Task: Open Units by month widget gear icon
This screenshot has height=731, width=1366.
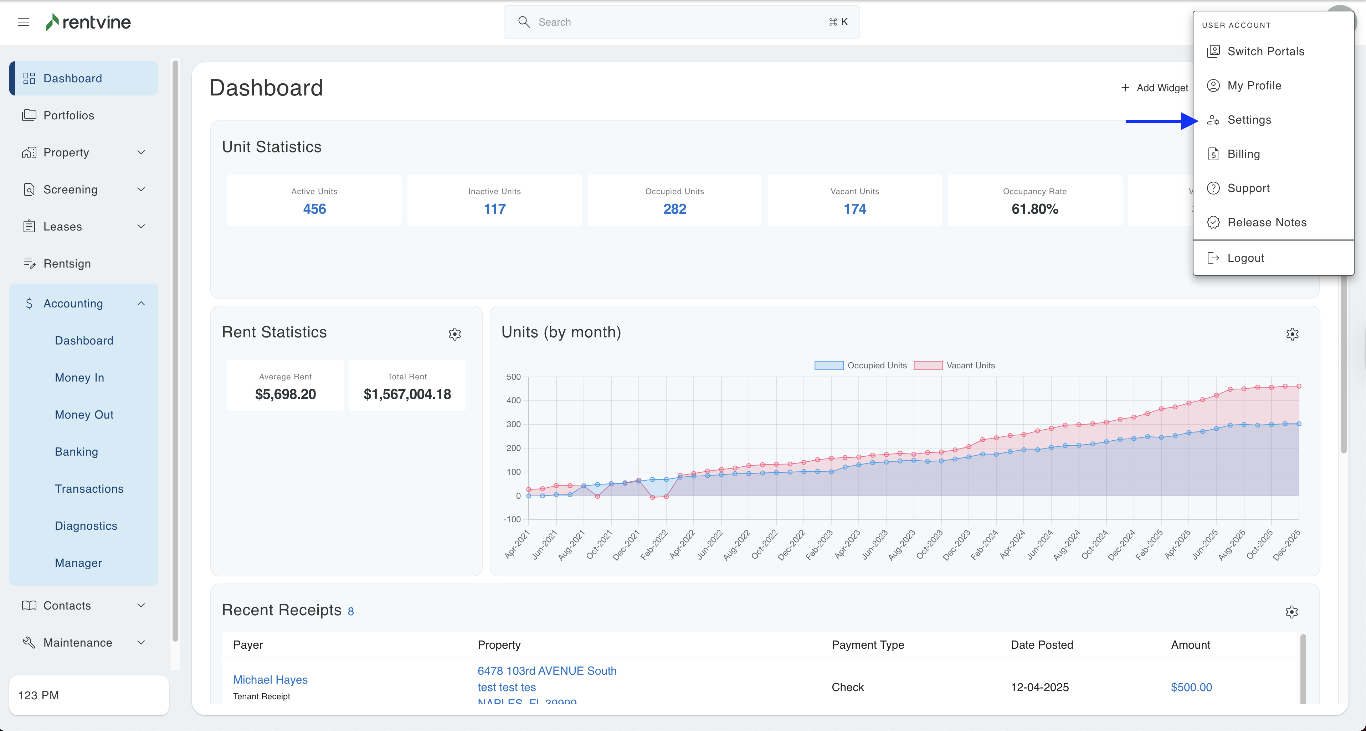Action: (x=1292, y=334)
